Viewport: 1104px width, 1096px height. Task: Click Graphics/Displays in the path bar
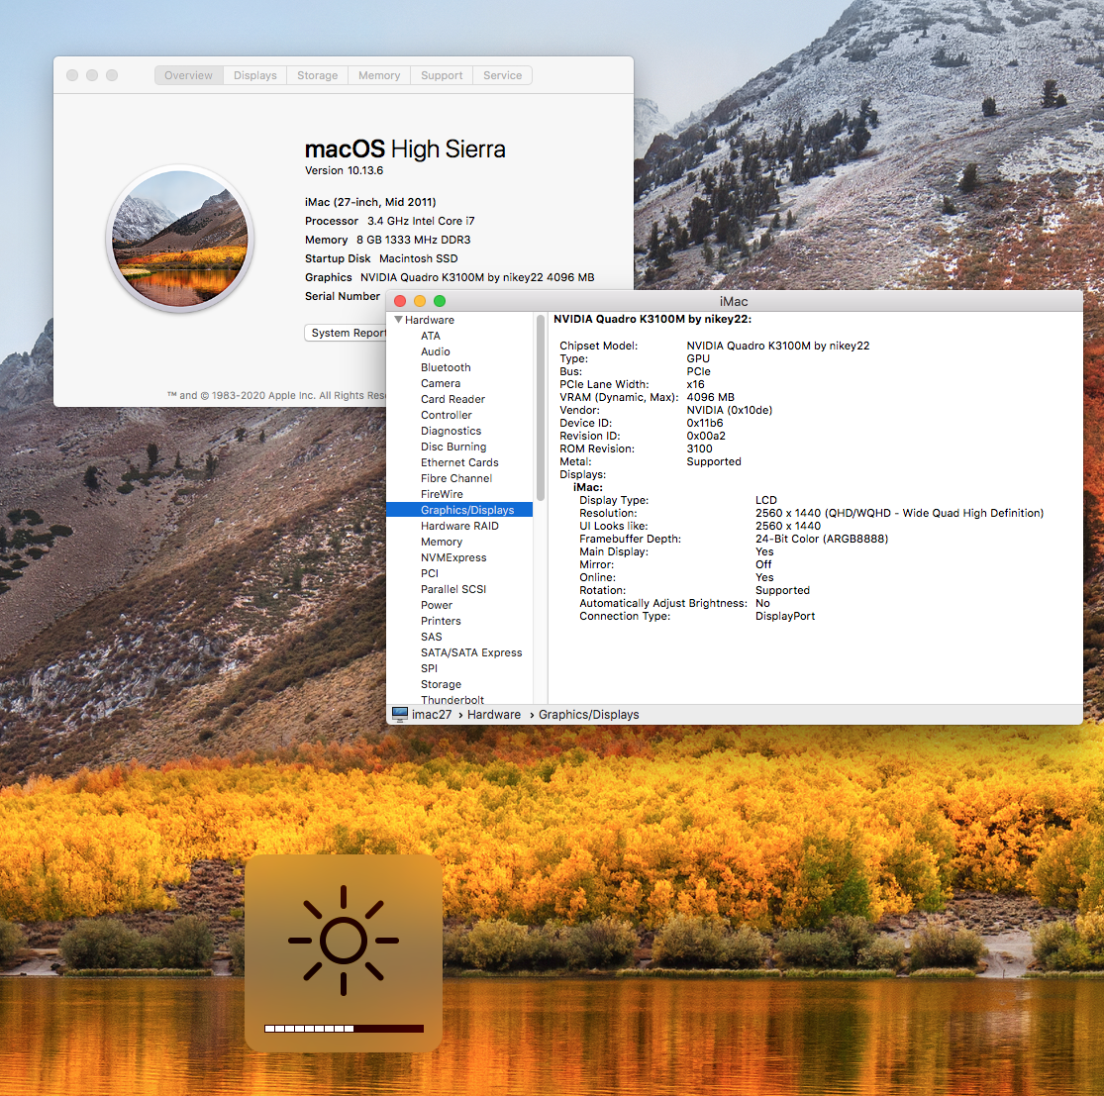tap(588, 715)
